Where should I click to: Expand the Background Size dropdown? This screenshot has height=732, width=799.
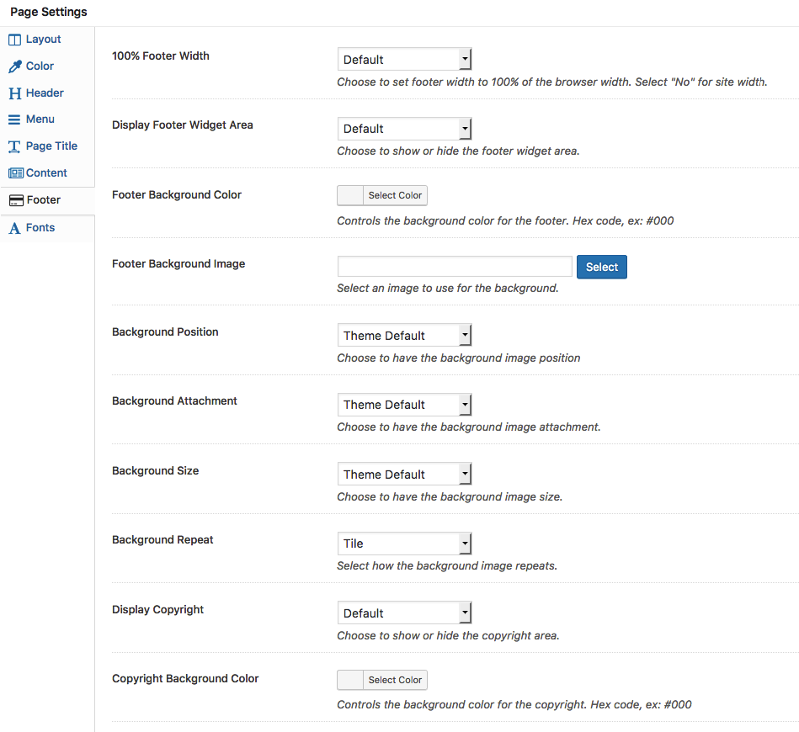pos(404,475)
